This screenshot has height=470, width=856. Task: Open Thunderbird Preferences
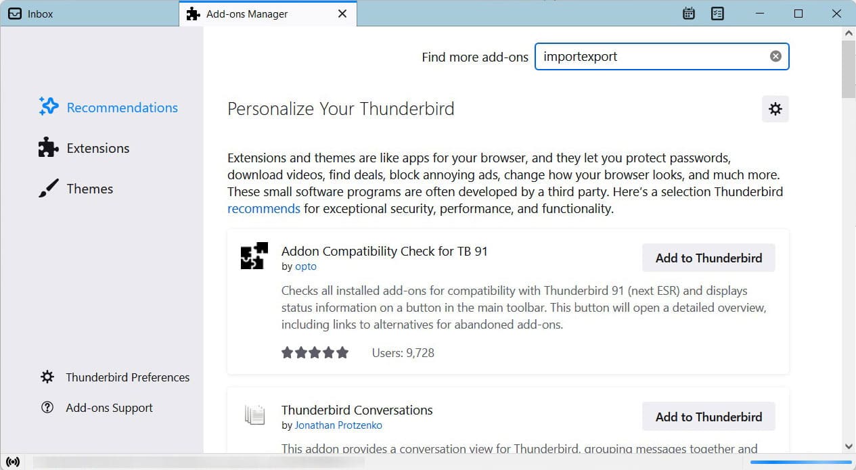pyautogui.click(x=127, y=377)
